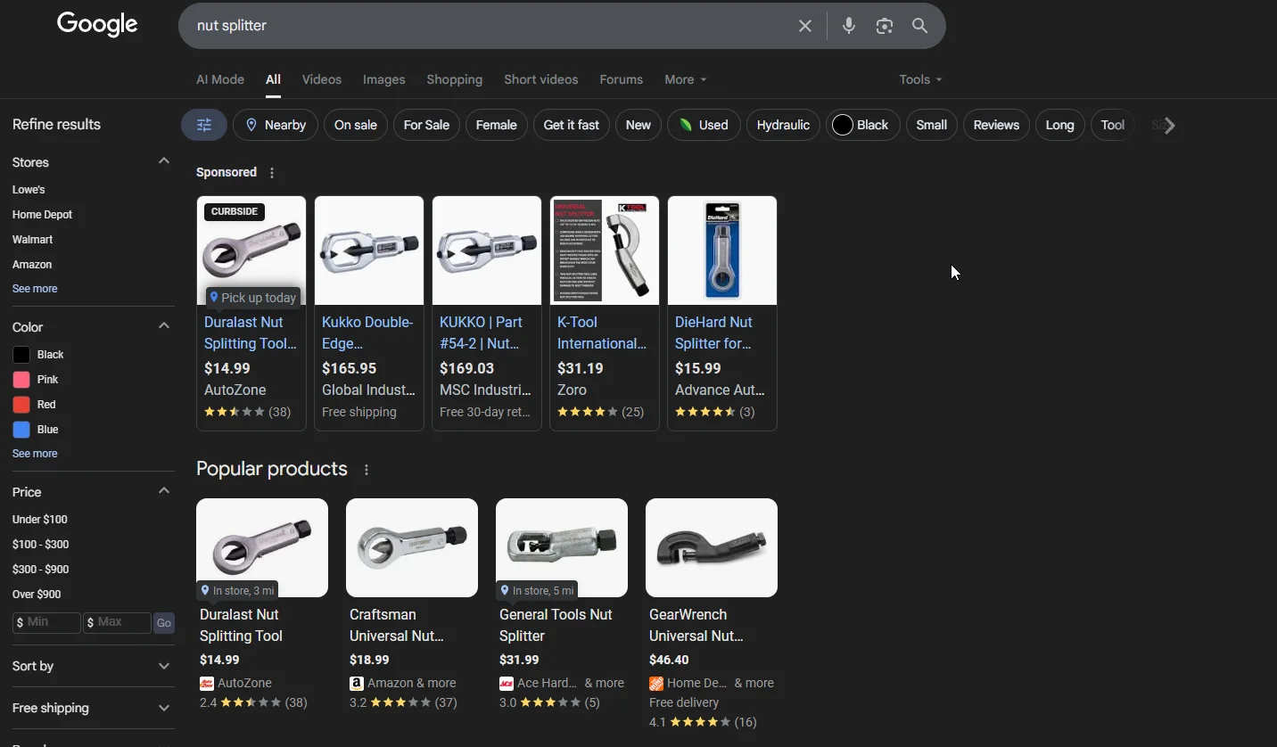Select price Over $900

tap(37, 595)
